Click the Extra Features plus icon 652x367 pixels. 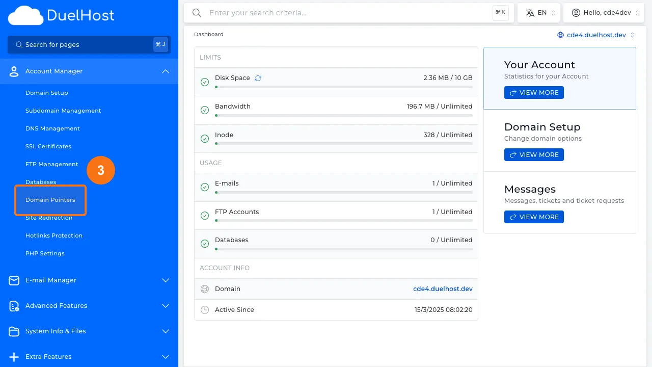14,357
